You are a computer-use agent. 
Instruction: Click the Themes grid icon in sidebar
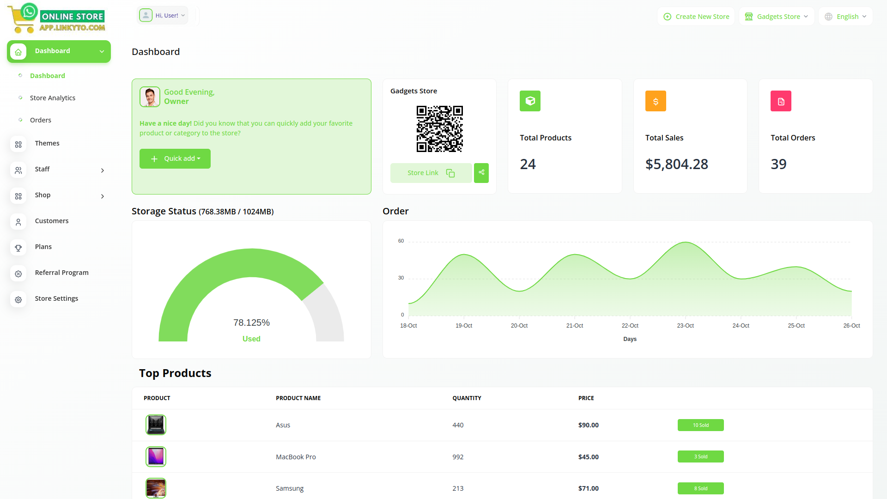18,144
